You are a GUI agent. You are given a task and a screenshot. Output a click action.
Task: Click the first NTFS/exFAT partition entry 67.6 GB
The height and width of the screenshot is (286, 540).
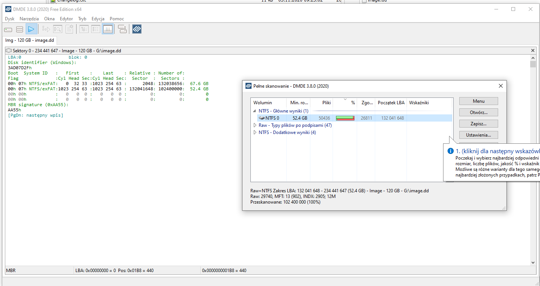point(108,84)
